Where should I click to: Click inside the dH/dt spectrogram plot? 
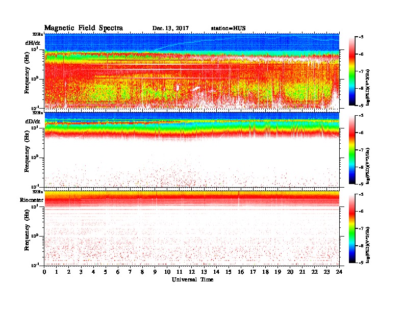point(192,71)
